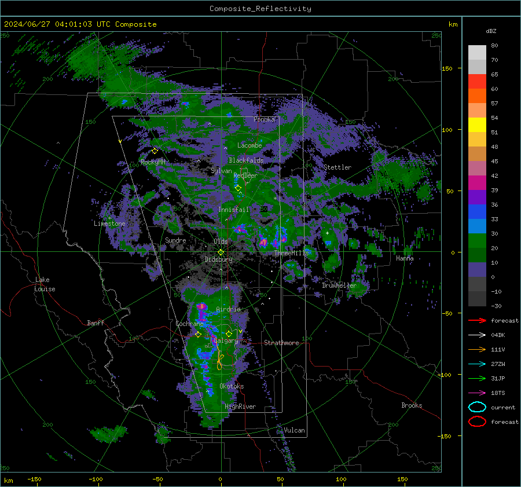Click the Composite_Reflectivity title text

point(260,9)
